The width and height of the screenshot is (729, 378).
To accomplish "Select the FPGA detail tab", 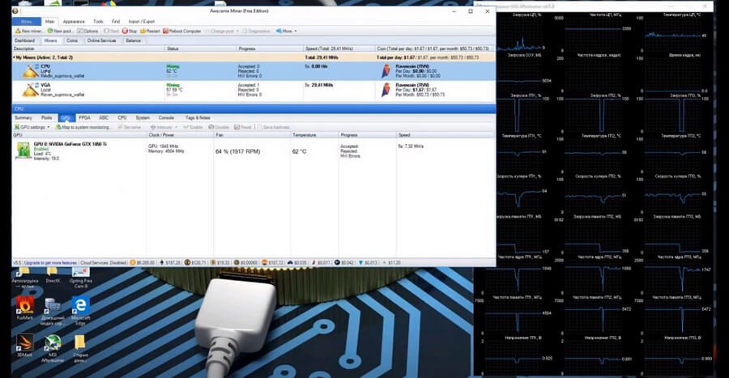I will click(84, 117).
